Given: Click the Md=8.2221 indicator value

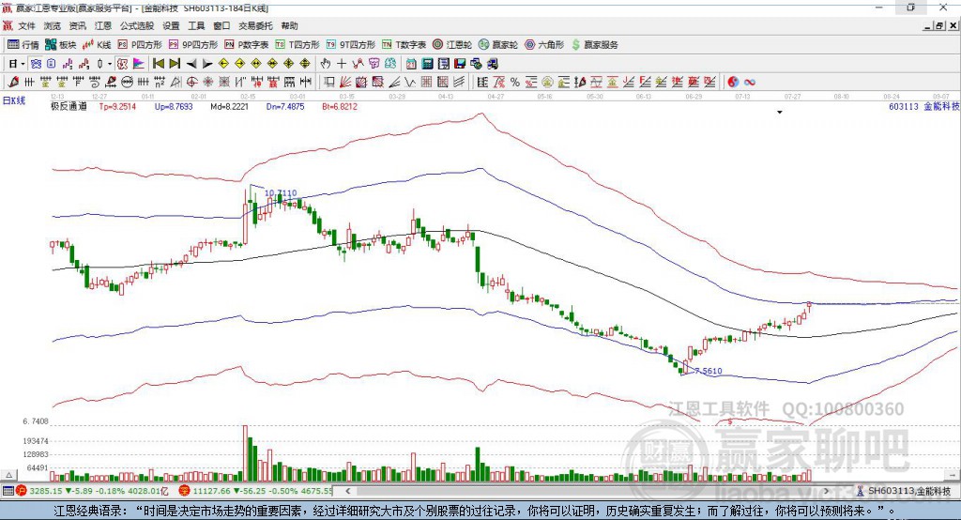Looking at the screenshot, I should click(x=229, y=106).
